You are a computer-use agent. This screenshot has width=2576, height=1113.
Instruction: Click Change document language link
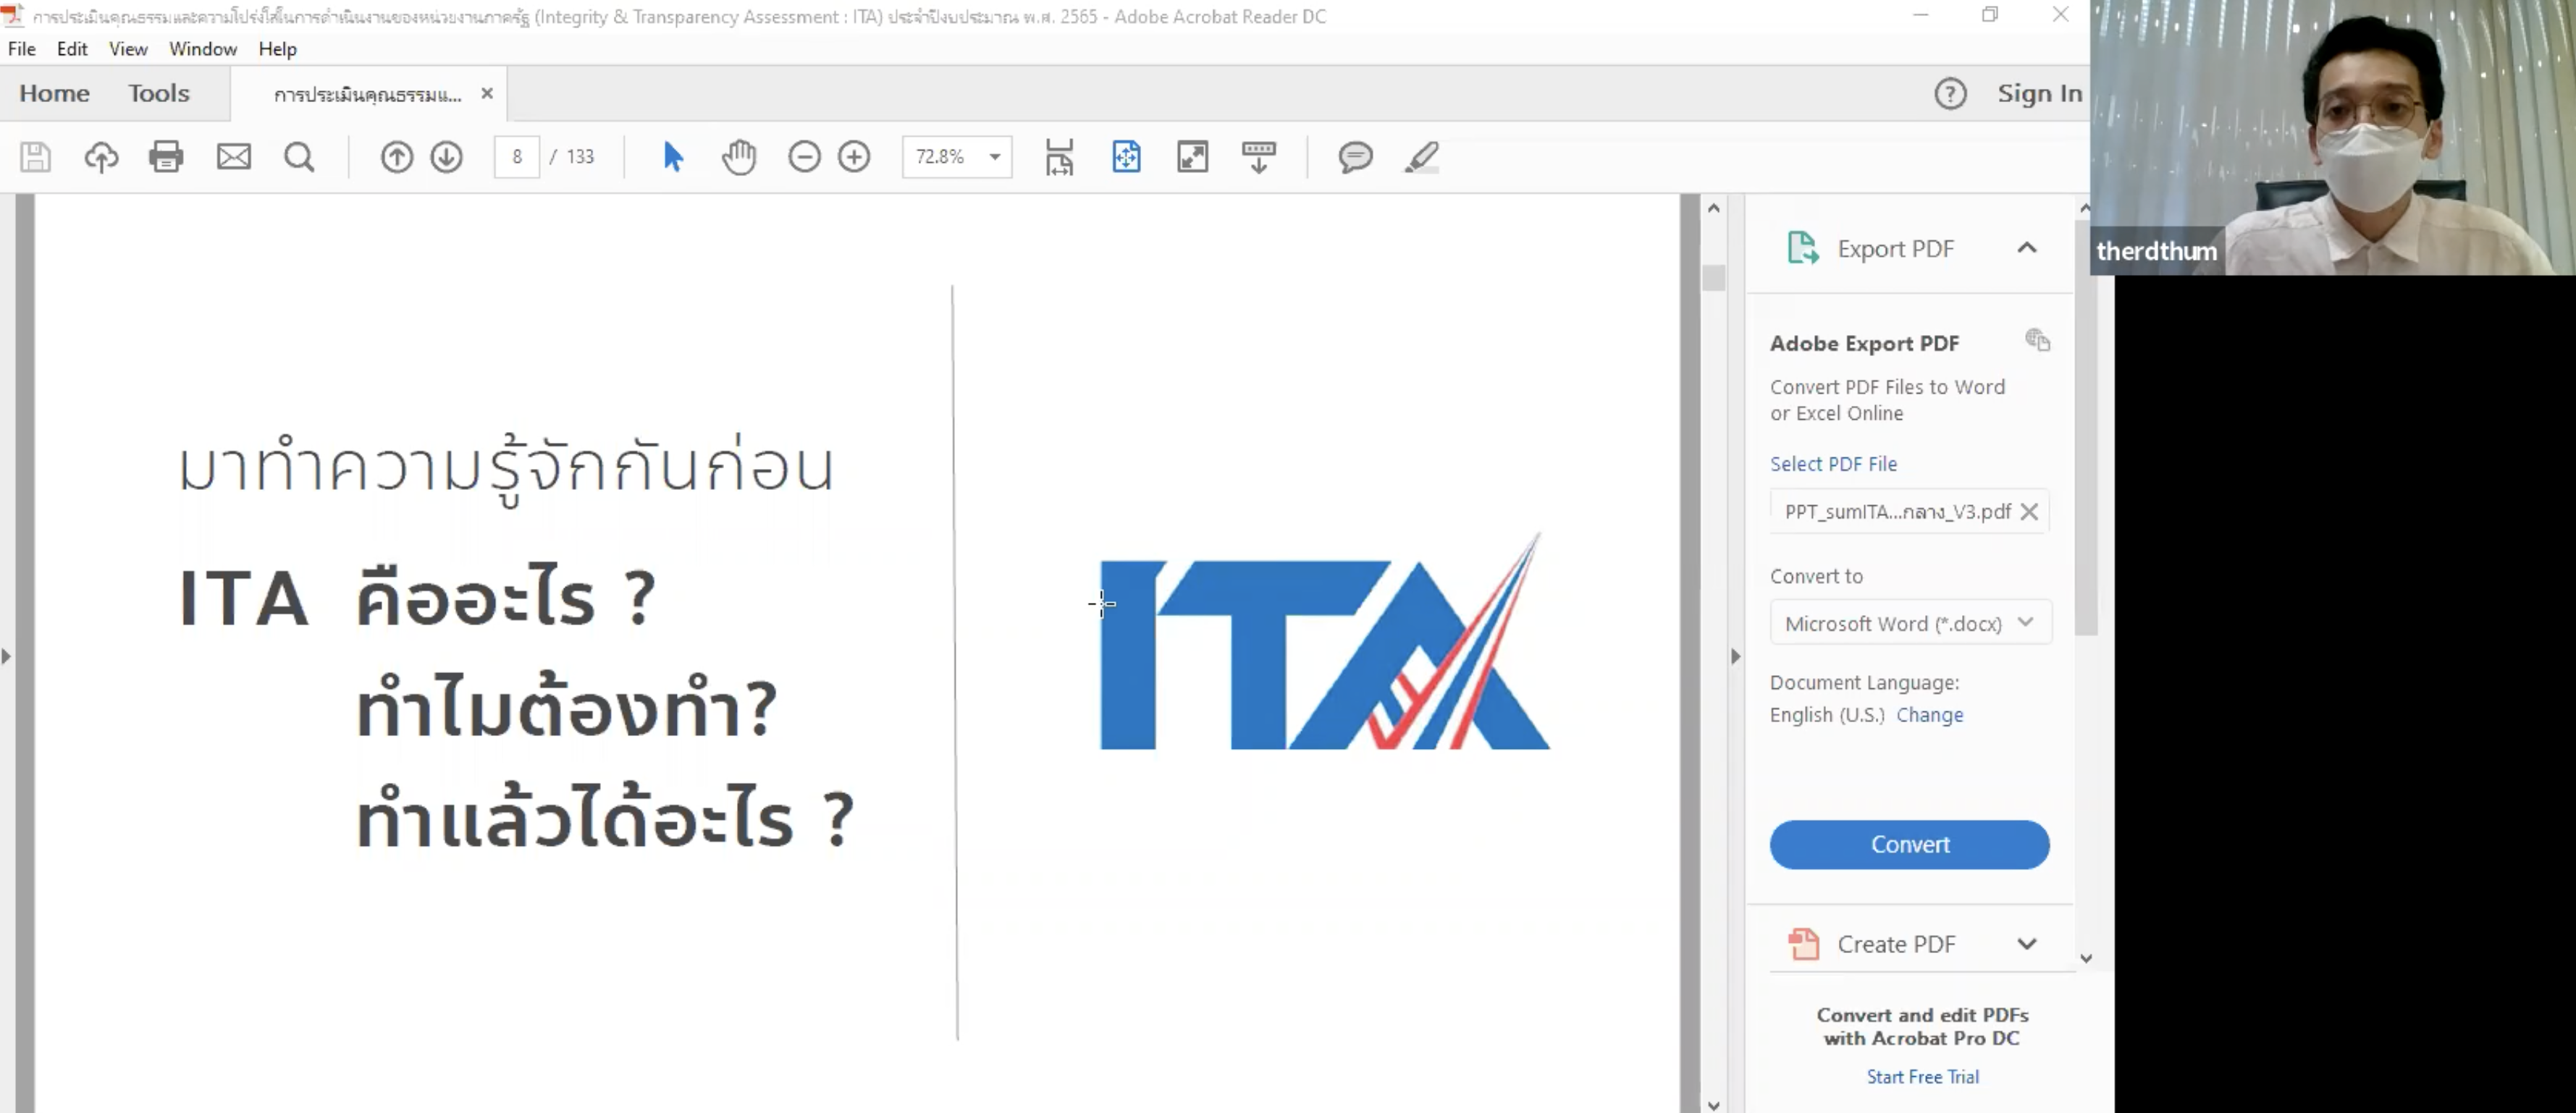click(1929, 714)
